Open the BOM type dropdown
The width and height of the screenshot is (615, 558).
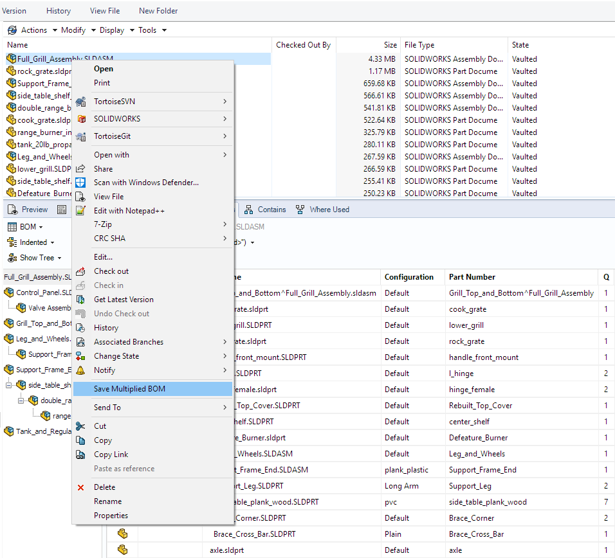tap(25, 227)
